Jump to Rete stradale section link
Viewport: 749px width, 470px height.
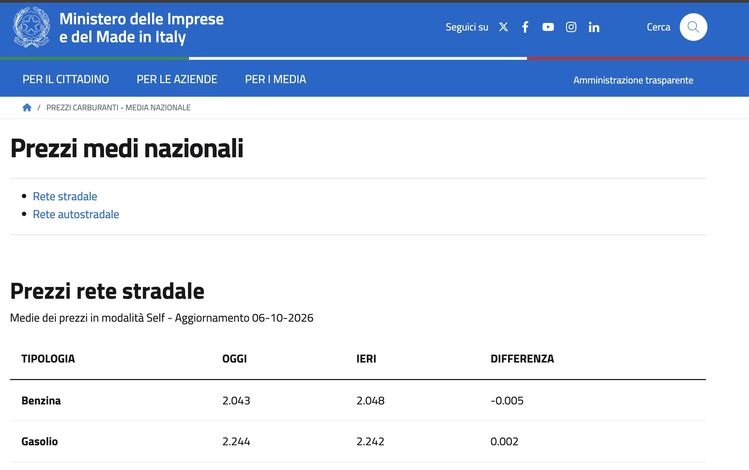(x=65, y=196)
